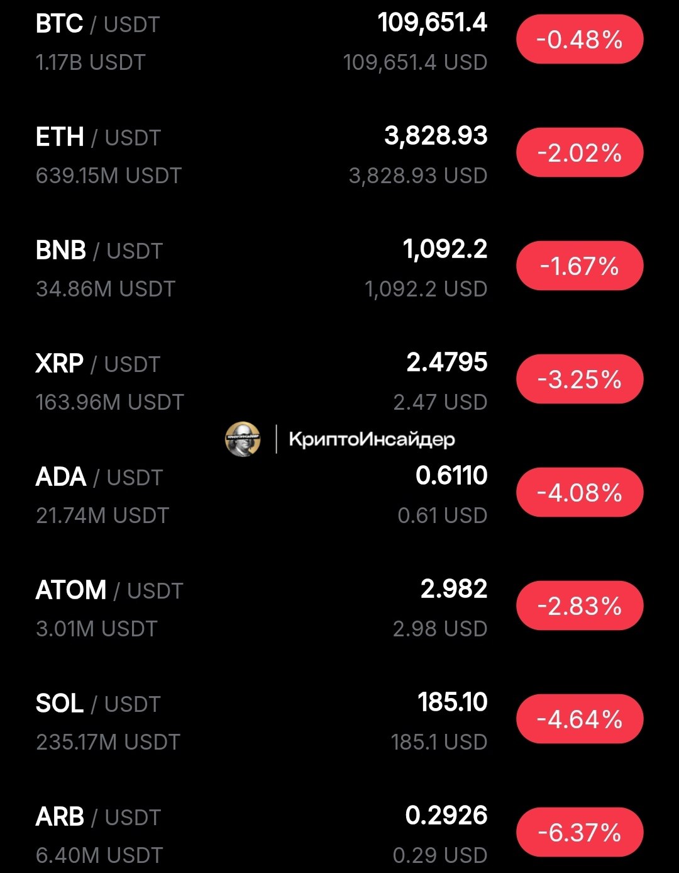Click the -6.37% ARB change badge
Screen dimensions: 679x873
point(580,833)
